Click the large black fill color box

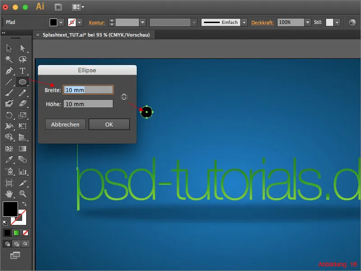click(x=10, y=209)
